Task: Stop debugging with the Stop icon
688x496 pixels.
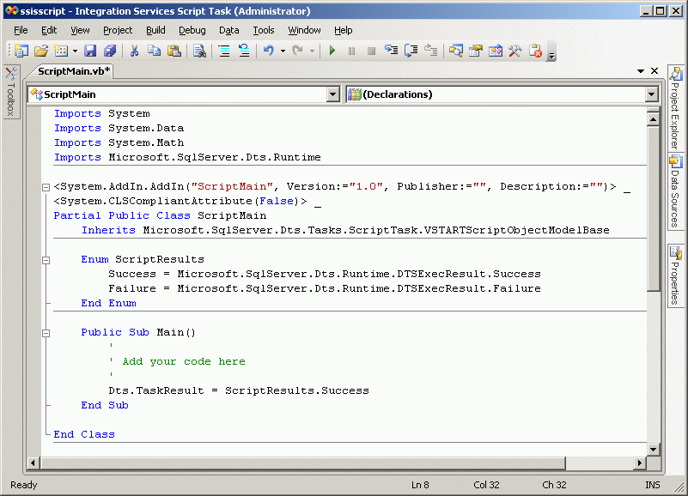Action: [371, 51]
